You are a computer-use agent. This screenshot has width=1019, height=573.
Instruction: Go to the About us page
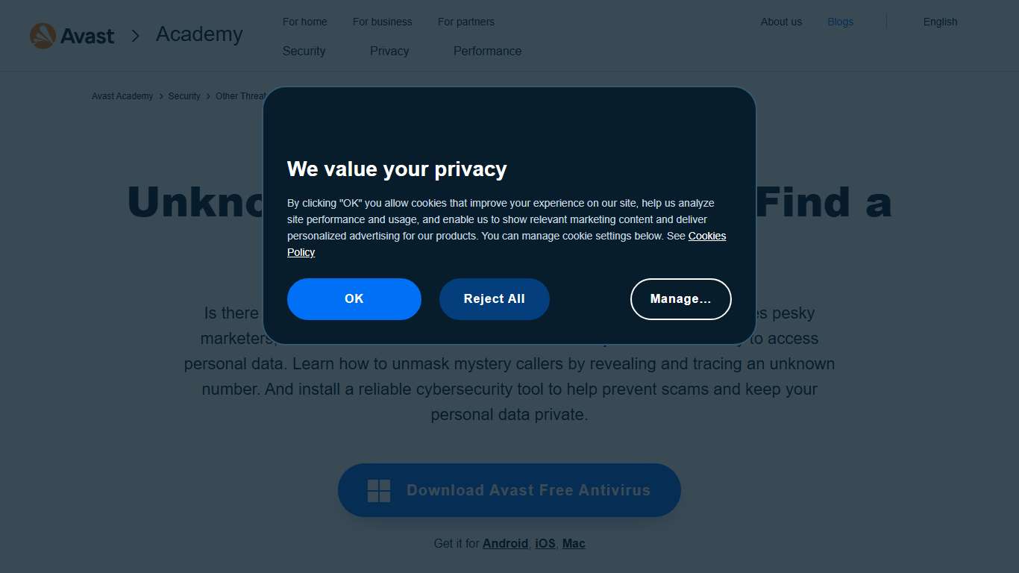781,22
